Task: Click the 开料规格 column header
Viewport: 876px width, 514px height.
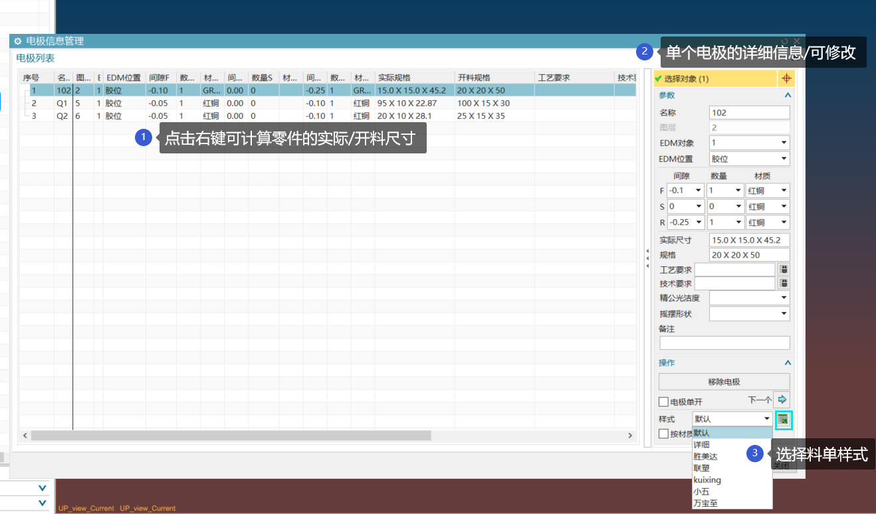Action: pyautogui.click(x=494, y=78)
